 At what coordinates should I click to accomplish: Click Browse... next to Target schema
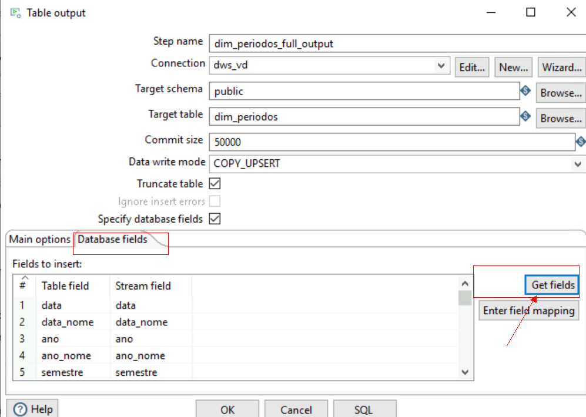[x=561, y=93]
